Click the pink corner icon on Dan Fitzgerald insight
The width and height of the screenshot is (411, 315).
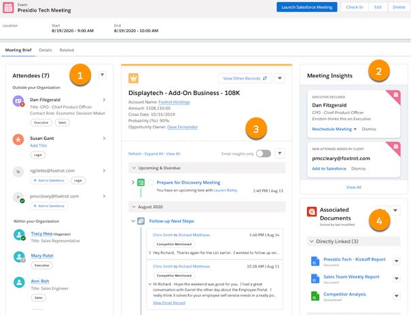tap(395, 95)
